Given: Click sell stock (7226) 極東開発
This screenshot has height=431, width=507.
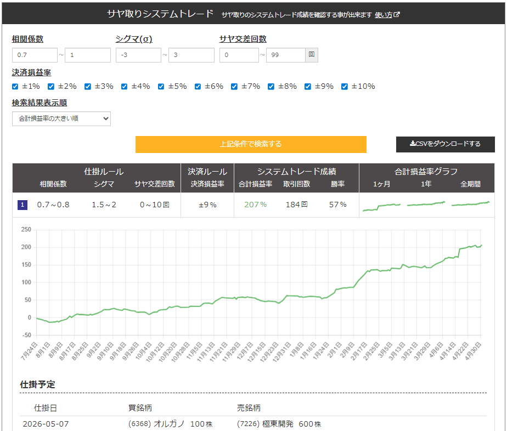Looking at the screenshot, I should pyautogui.click(x=265, y=424).
